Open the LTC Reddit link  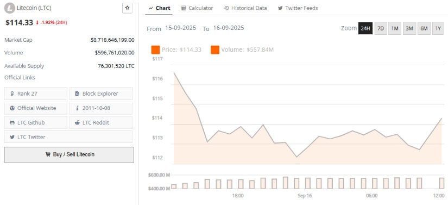101,122
